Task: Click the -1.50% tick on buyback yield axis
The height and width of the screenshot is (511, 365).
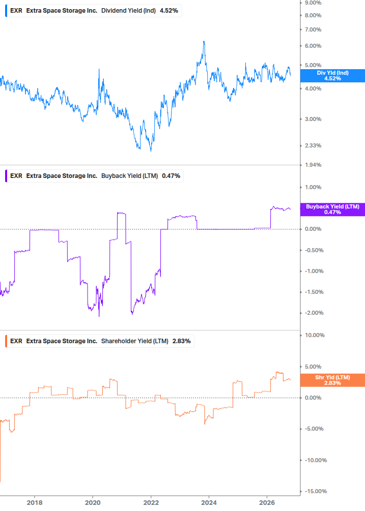Action: click(314, 292)
